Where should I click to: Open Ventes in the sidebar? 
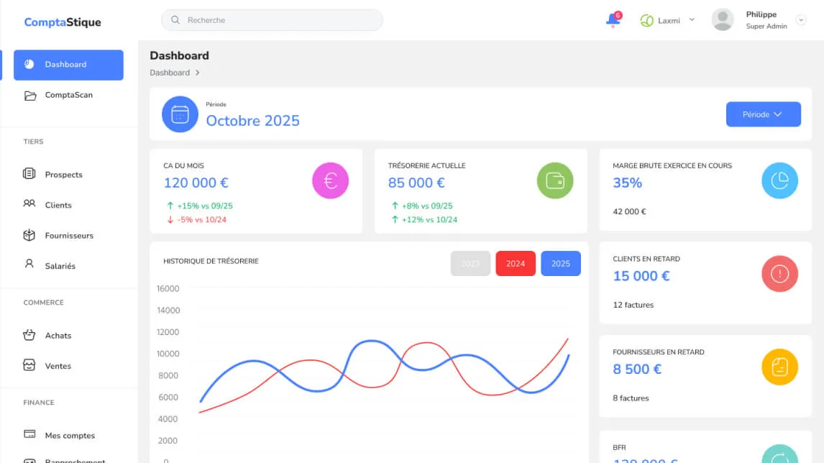coord(58,366)
